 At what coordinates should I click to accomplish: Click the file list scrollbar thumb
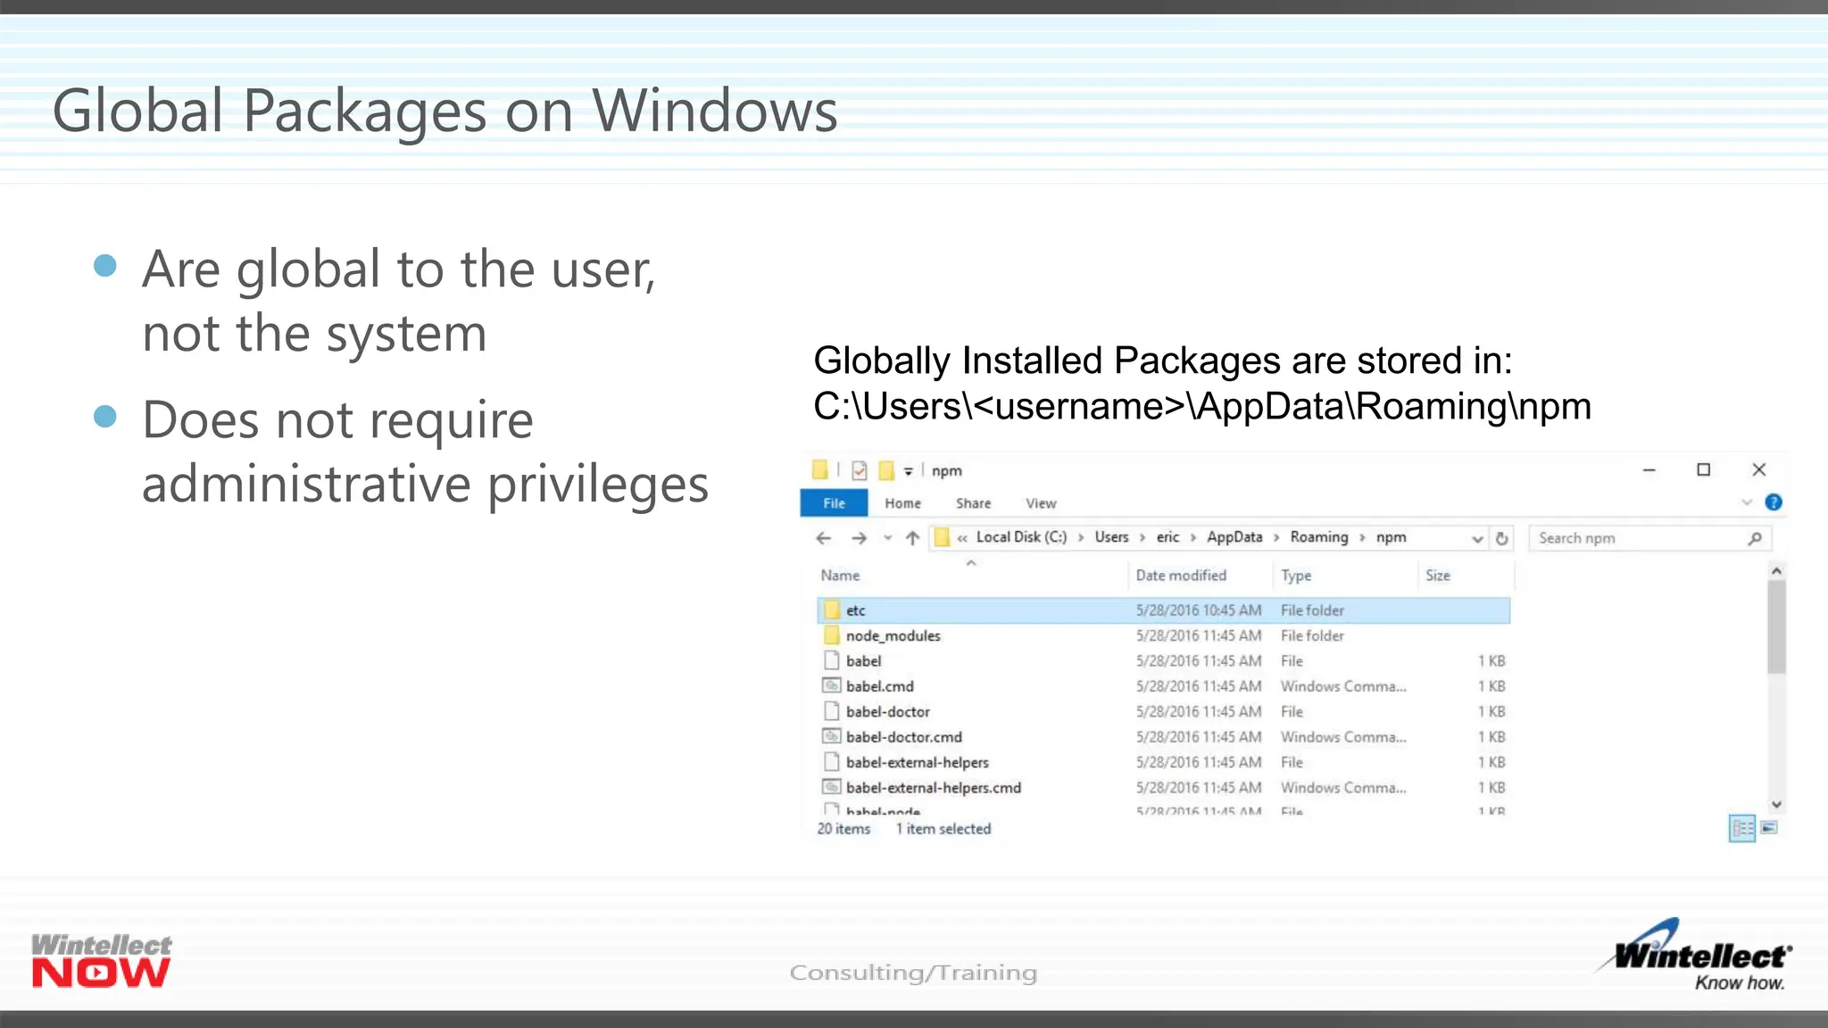point(1776,627)
